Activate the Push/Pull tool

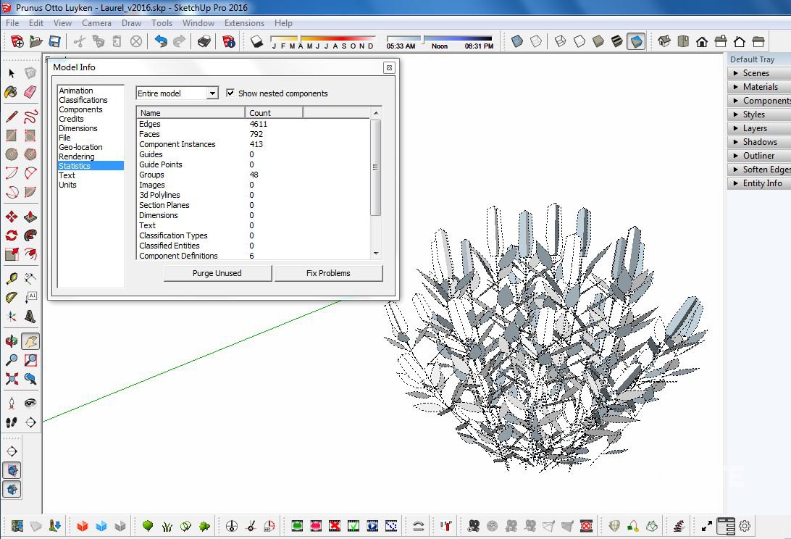[30, 217]
